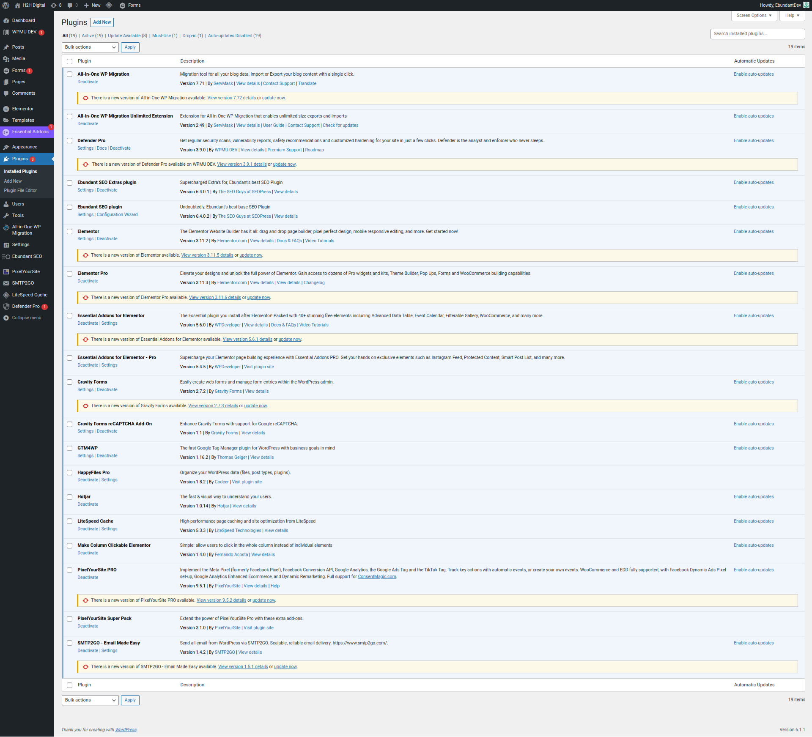Click the comments bubble icon in admin bar
Viewport: 812px width, 737px height.
pos(70,5)
